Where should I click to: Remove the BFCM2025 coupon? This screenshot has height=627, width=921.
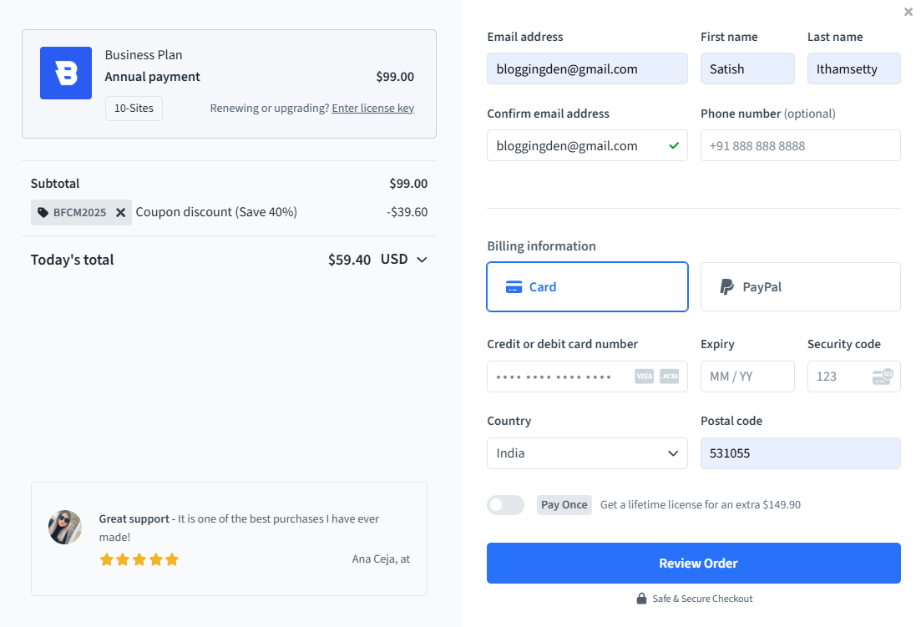[x=120, y=212]
